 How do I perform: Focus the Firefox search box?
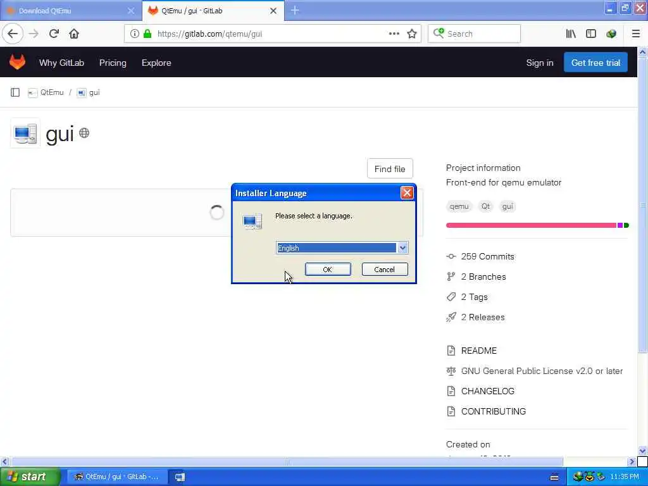pyautogui.click(x=474, y=34)
